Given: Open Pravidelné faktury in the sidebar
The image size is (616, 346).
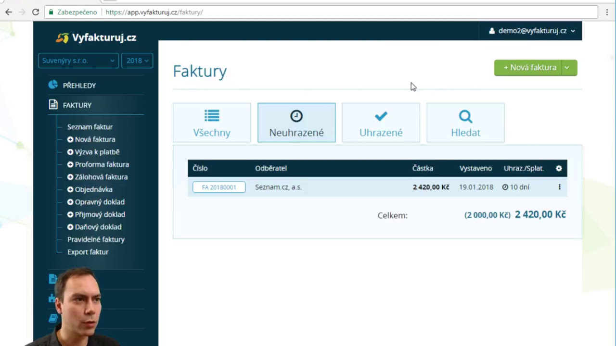Looking at the screenshot, I should coord(96,239).
